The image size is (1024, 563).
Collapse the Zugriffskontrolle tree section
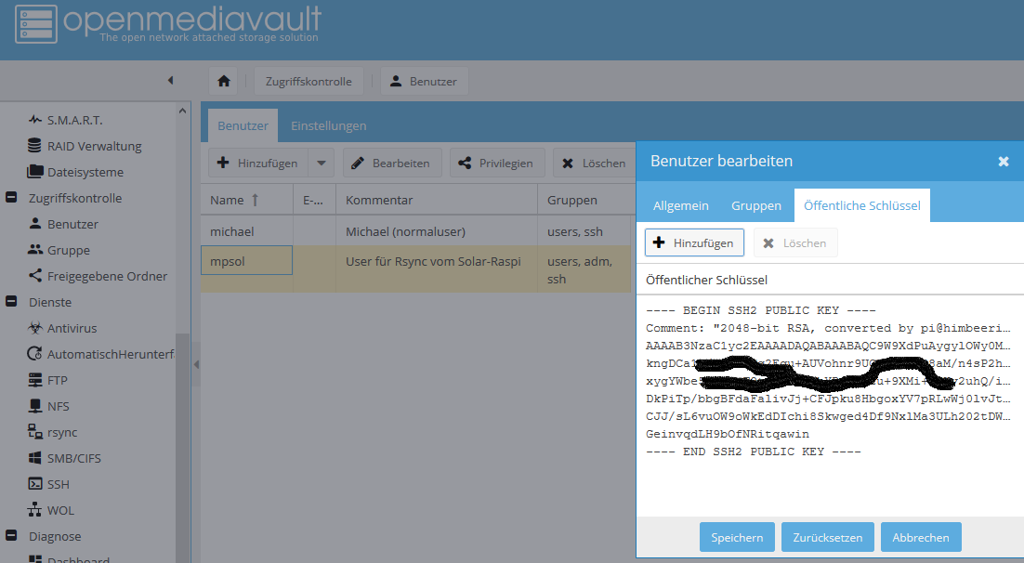click(11, 198)
